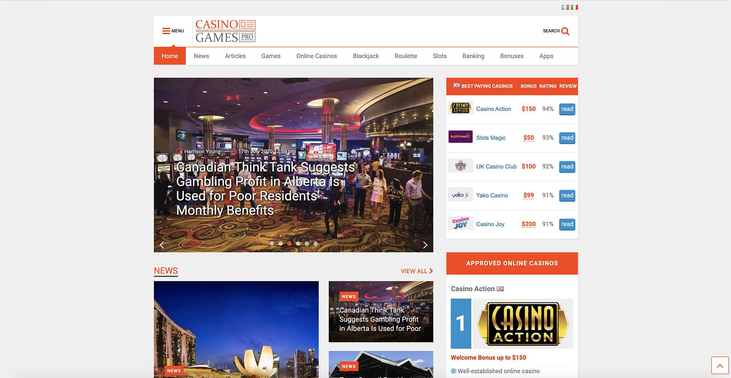
Task: Read the UK Casino Club review
Action: coord(567,166)
